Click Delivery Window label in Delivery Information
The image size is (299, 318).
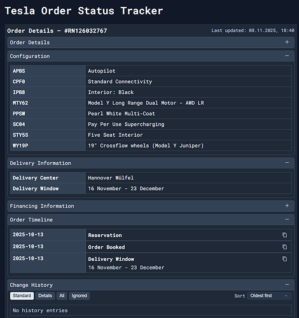(36, 188)
